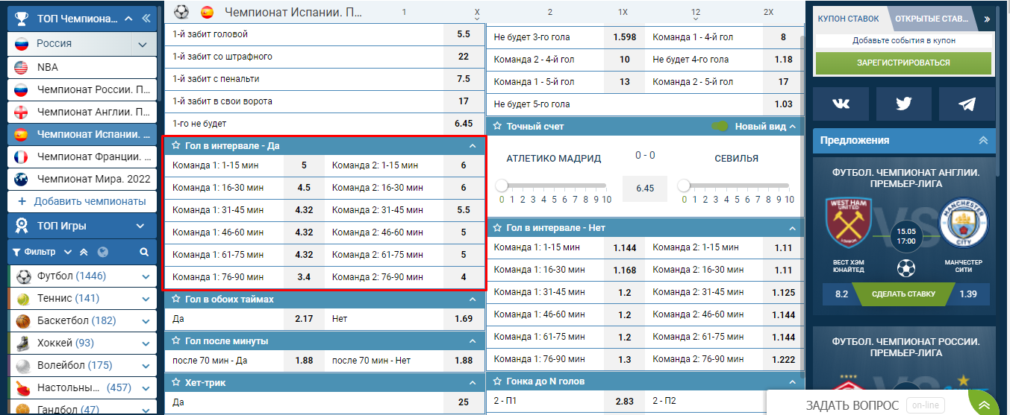The width and height of the screenshot is (1010, 415).
Task: Click the green Зарегистрироваться button
Action: point(905,63)
